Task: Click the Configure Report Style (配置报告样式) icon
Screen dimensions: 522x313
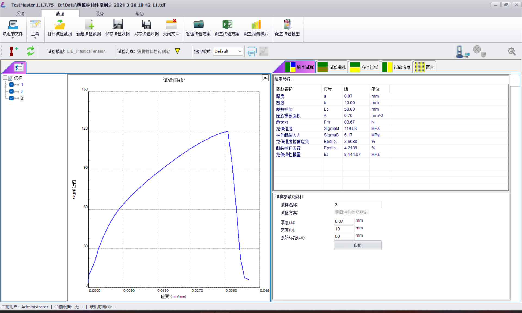Action: pos(256,25)
